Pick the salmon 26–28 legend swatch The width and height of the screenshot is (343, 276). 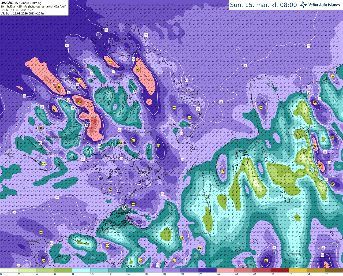click(244, 270)
